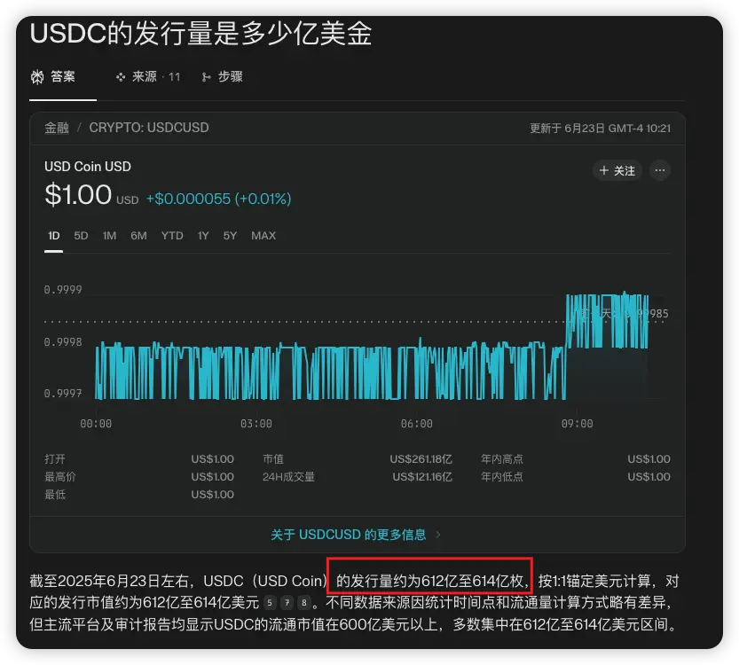Screen dimensions: 739x665
Task: Click the 最低 label
Action: coord(55,495)
